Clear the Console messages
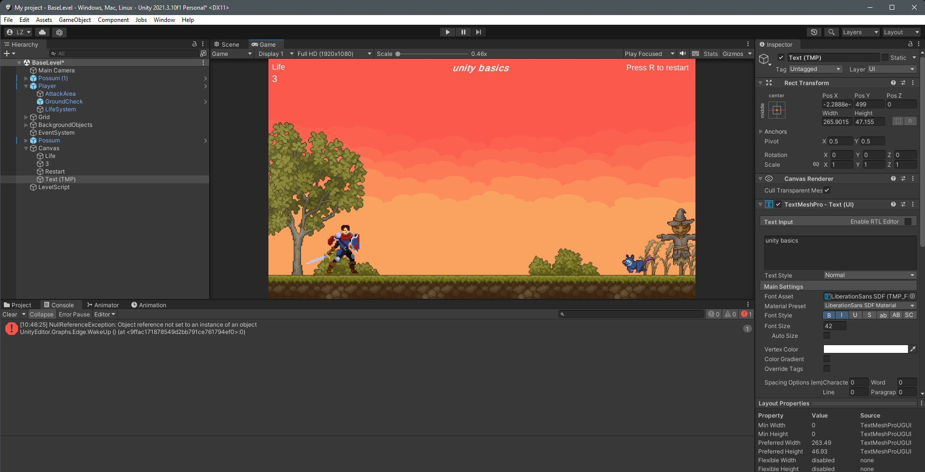 [9, 314]
